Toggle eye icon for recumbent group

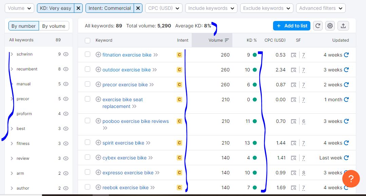tap(66, 69)
